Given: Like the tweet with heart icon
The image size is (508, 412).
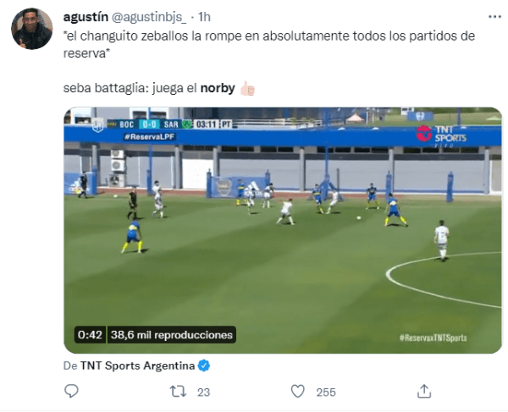Looking at the screenshot, I should pyautogui.click(x=297, y=392).
